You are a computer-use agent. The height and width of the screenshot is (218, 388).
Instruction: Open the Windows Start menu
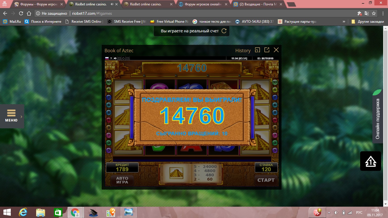pyautogui.click(x=7, y=212)
